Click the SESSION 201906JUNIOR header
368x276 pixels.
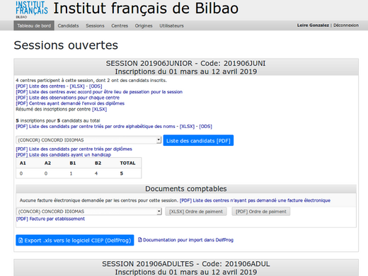[186, 67]
